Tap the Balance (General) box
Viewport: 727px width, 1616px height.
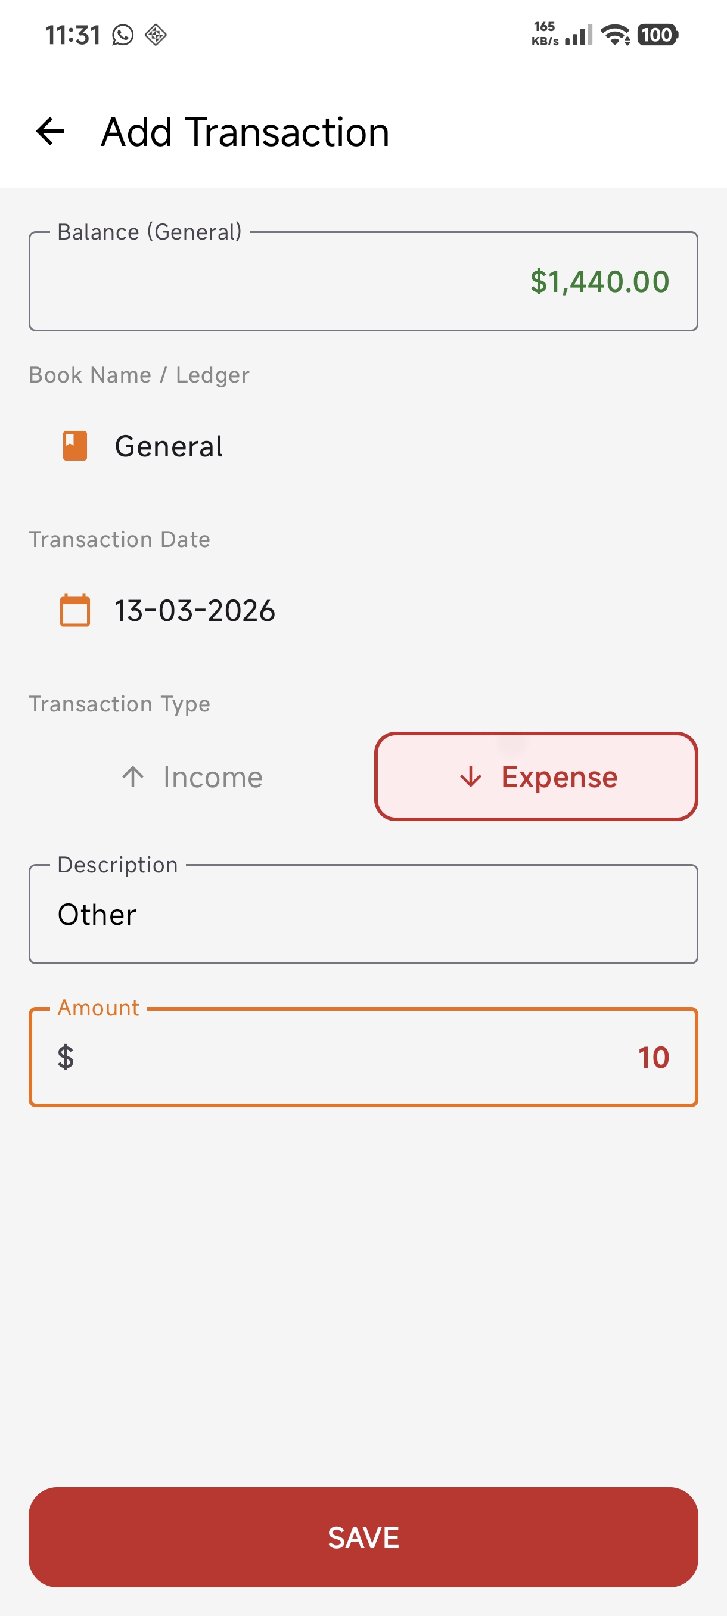point(363,281)
